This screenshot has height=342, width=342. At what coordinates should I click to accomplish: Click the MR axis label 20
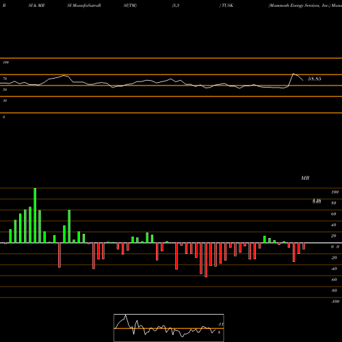click(334, 236)
